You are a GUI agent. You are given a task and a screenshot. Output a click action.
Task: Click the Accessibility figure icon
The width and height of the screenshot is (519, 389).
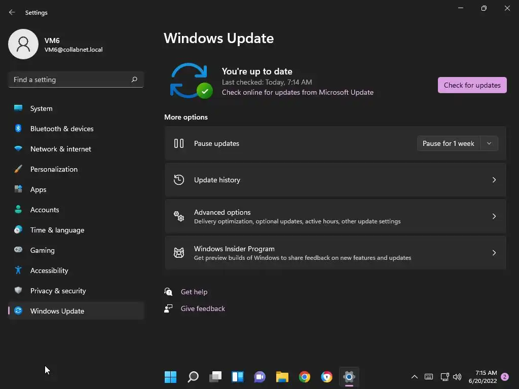point(18,270)
